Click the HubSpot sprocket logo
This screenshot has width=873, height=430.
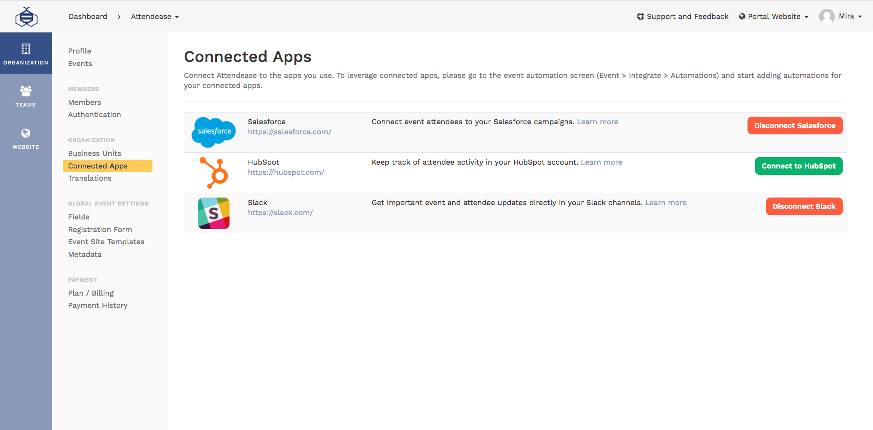click(x=214, y=173)
